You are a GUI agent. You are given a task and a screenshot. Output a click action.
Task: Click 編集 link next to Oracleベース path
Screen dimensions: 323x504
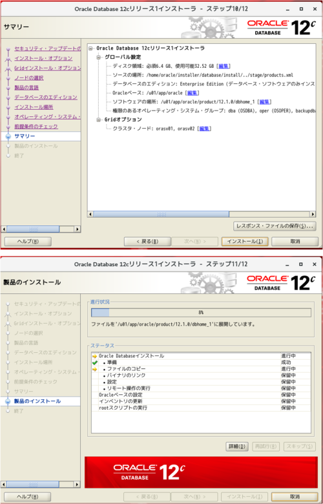tap(193, 93)
